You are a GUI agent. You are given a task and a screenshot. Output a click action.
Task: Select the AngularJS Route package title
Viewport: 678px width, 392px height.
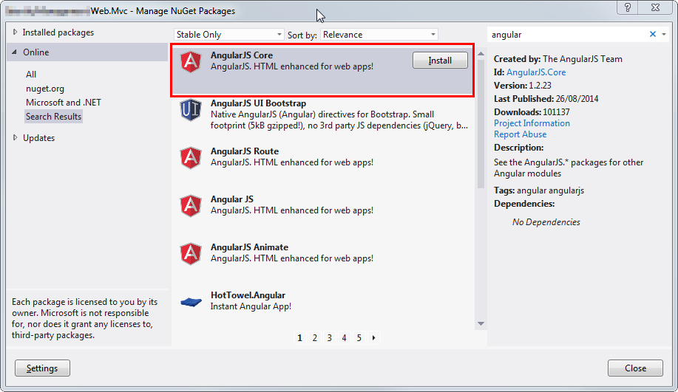tap(245, 151)
